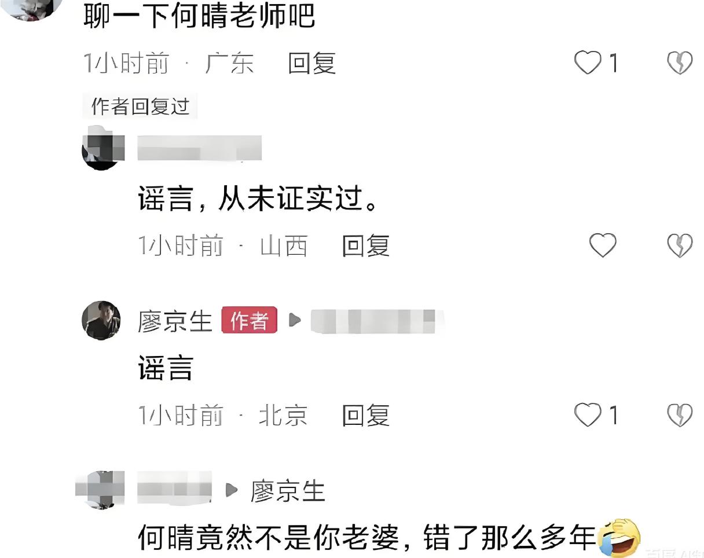Dislike the 山西 reply with broken heart
Viewport: 704px width, 558px height.
coord(680,245)
